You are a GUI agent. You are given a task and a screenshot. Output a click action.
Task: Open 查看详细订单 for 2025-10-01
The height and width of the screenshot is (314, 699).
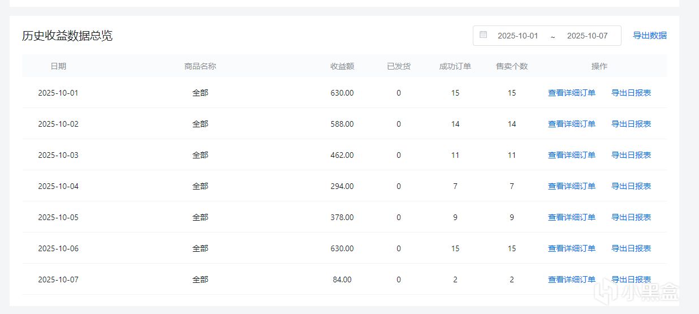pos(571,93)
